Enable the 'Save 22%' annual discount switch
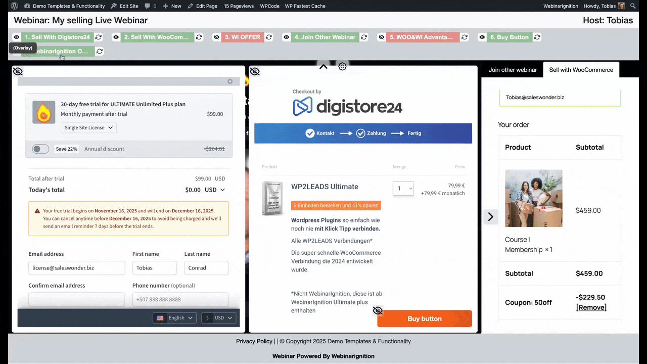This screenshot has height=364, width=647. click(40, 149)
